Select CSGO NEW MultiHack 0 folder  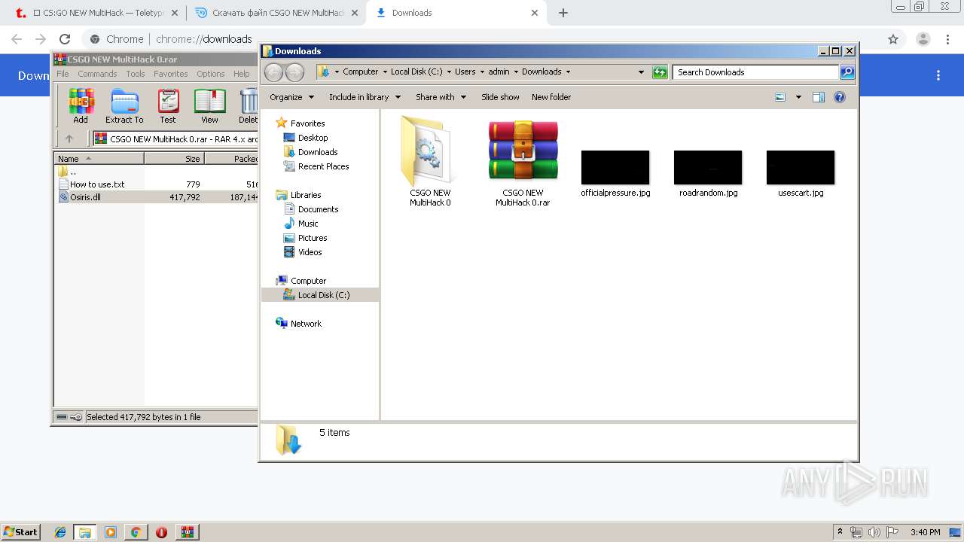pos(430,161)
